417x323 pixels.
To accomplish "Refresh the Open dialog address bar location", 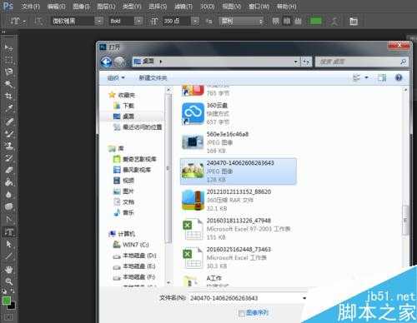I will click(x=306, y=62).
